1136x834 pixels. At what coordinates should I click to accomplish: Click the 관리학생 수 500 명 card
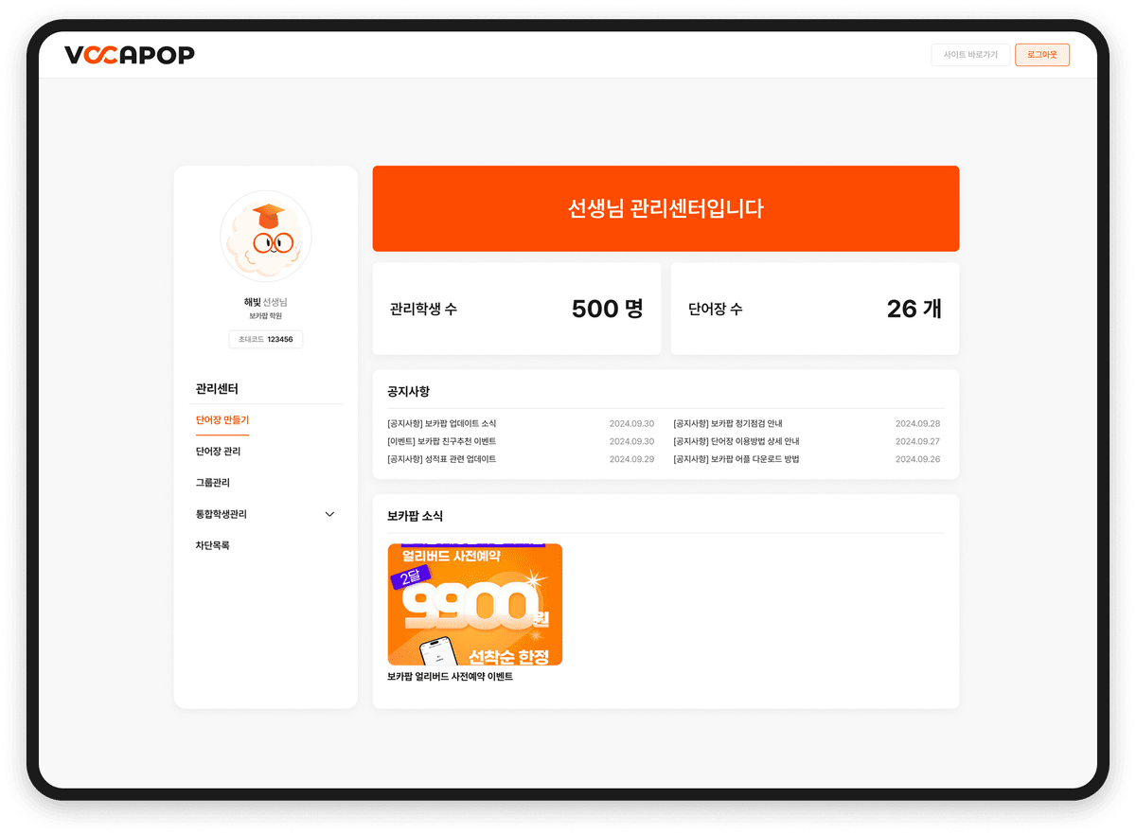[x=517, y=309]
